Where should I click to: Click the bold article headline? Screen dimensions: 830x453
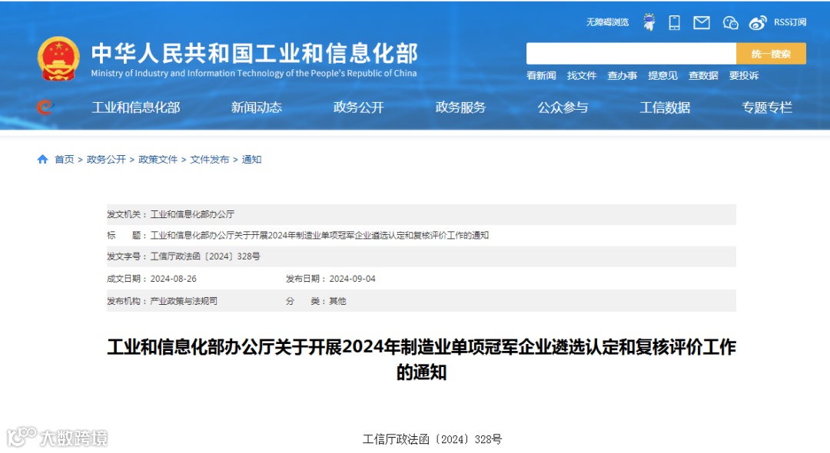click(x=421, y=359)
